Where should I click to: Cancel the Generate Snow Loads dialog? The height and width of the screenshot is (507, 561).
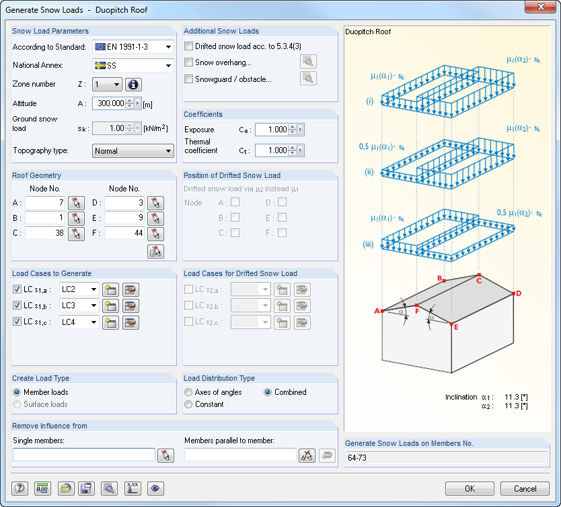(x=525, y=488)
